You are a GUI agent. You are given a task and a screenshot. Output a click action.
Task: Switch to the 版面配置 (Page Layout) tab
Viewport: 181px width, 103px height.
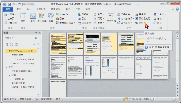point(41,9)
